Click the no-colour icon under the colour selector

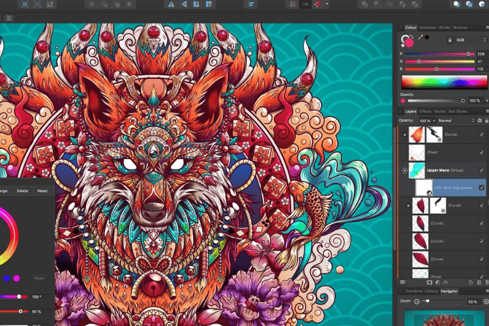pyautogui.click(x=403, y=45)
